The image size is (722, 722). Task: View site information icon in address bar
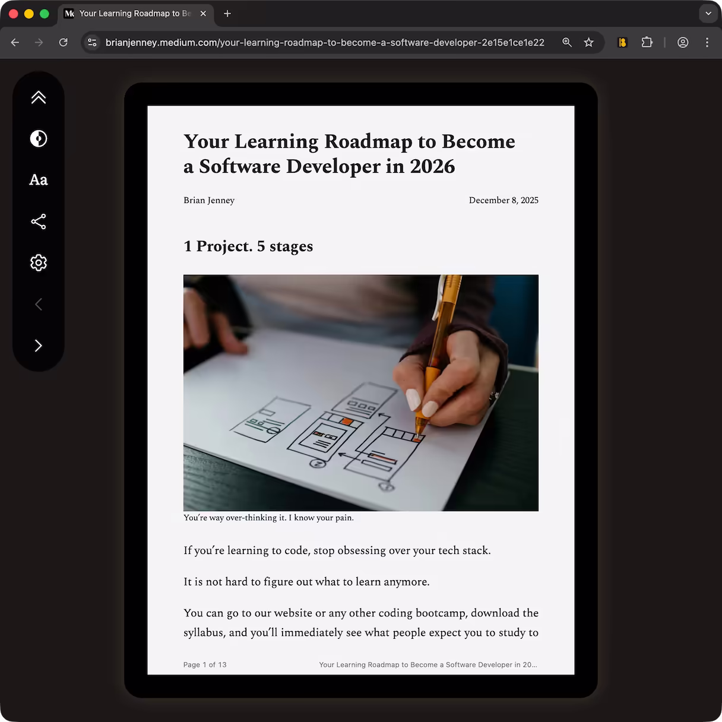(x=92, y=42)
